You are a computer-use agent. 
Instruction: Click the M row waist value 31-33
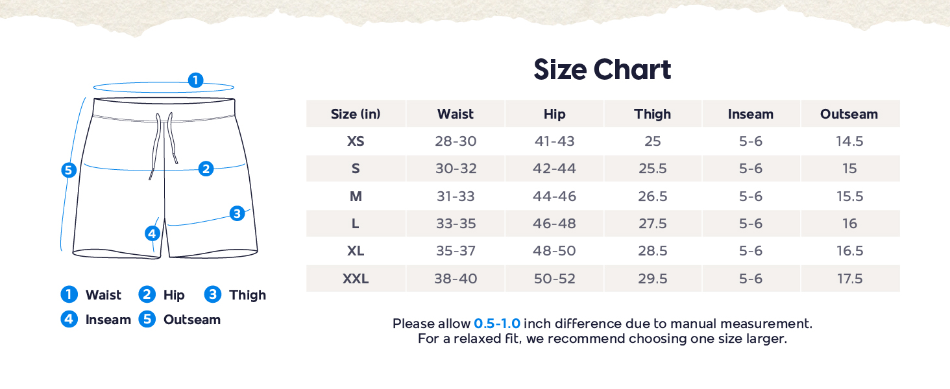tap(456, 196)
